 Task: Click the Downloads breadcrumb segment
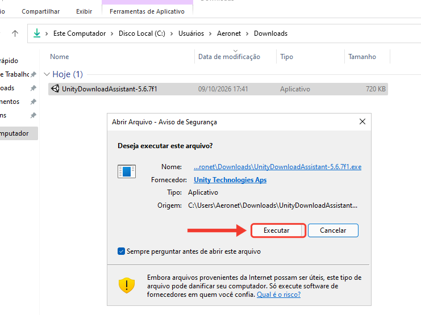point(270,33)
